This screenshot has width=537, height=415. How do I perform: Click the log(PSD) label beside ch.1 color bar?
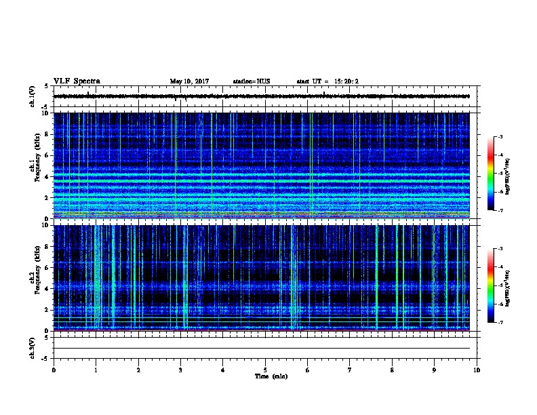click(508, 176)
